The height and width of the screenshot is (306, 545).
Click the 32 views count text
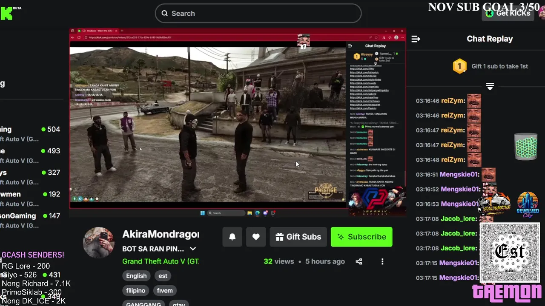point(279,261)
